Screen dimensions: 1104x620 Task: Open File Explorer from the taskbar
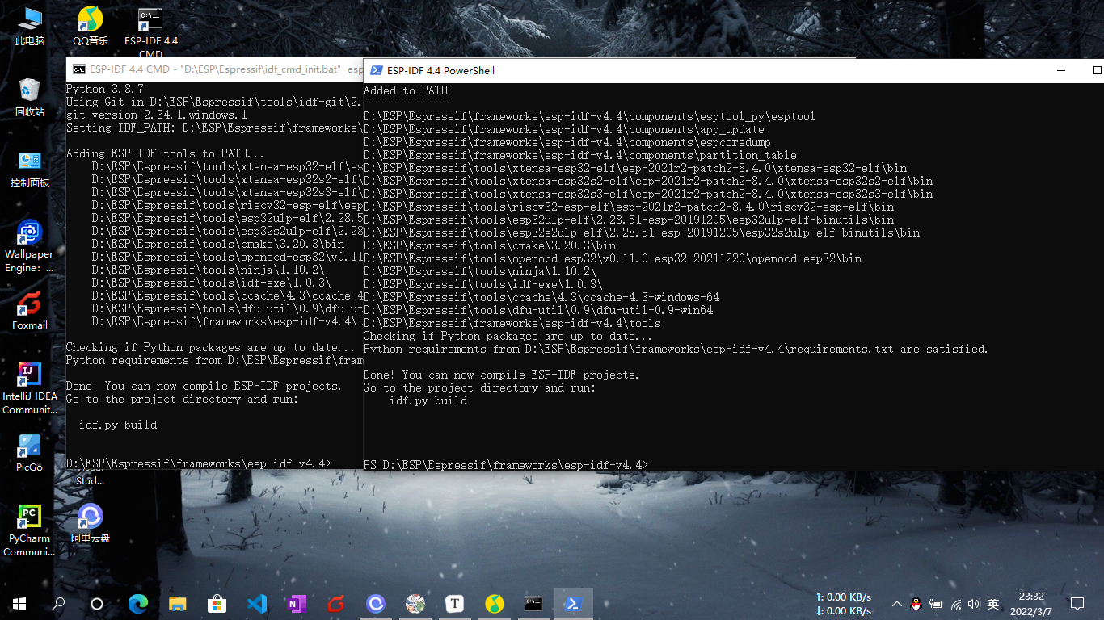point(178,604)
